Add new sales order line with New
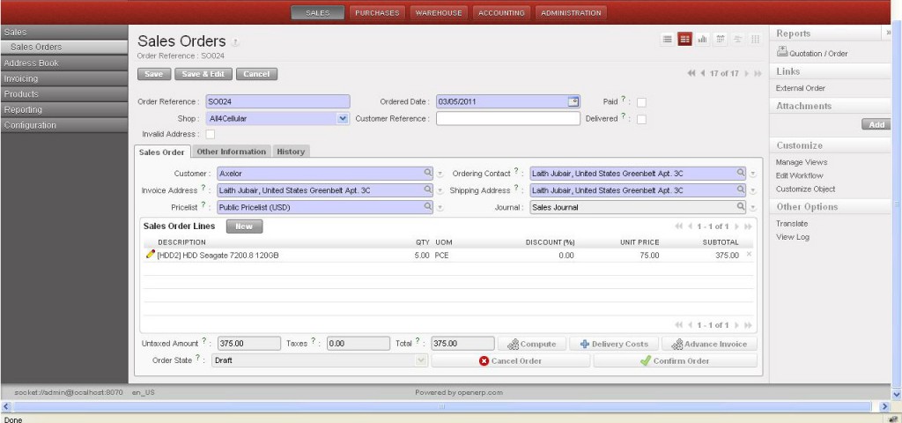Image resolution: width=902 pixels, height=423 pixels. click(x=244, y=226)
